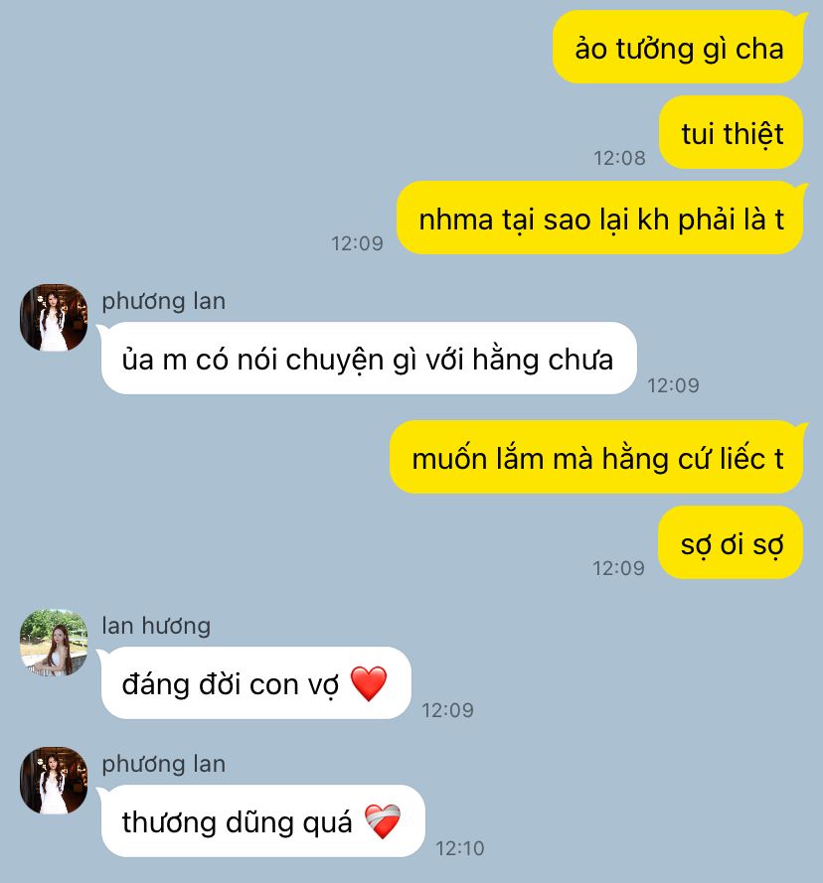Viewport: 823px width, 883px height.
Task: Tap the sender name 'lan hương'
Action: [156, 626]
